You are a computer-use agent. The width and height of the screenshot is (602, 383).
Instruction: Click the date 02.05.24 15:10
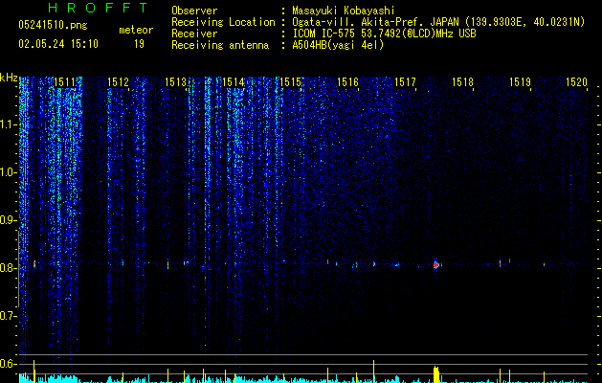click(58, 44)
